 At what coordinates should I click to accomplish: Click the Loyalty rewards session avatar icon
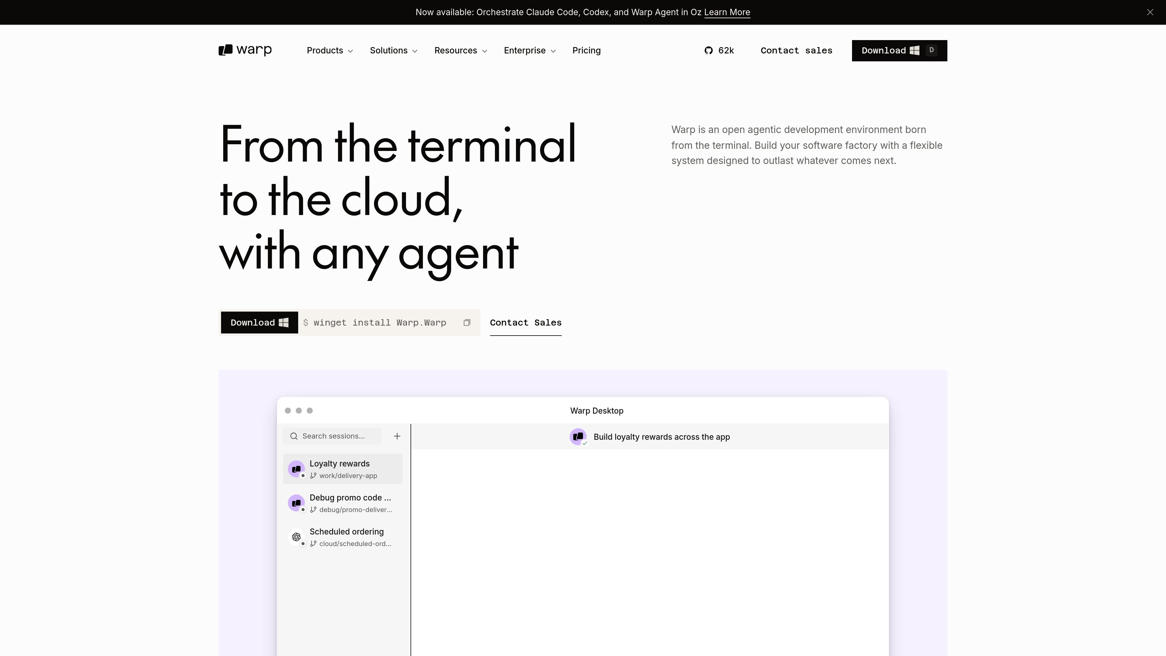(x=296, y=469)
